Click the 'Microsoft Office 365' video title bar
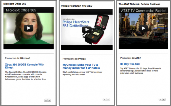Viewport: 171px width, 106px height. 29,10
